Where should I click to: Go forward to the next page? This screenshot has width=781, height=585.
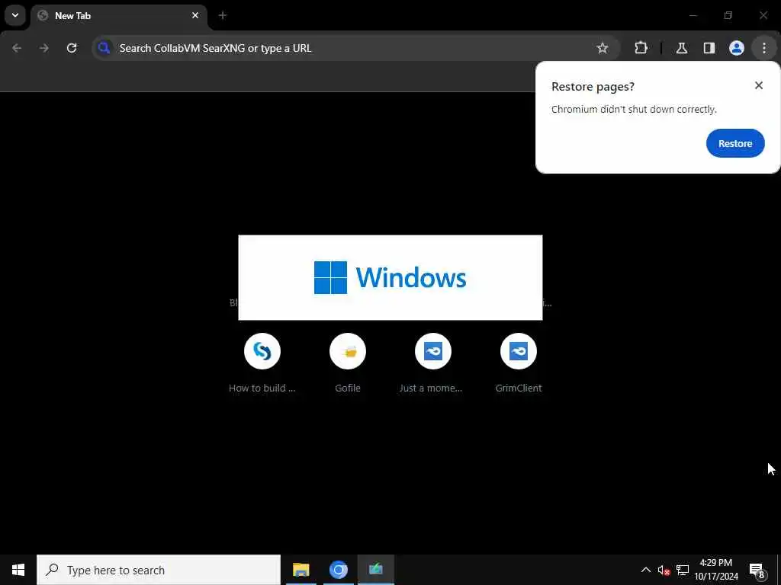(x=44, y=48)
